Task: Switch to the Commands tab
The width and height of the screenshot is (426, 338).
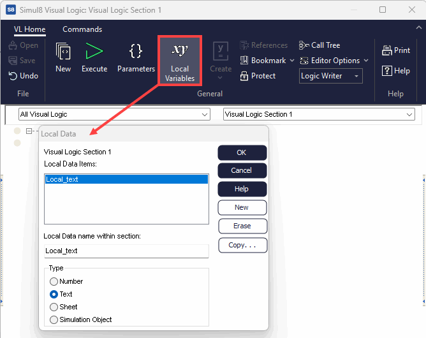Action: pyautogui.click(x=82, y=29)
